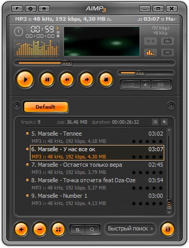Toggle A-B repeat mode
This screenshot has width=189, height=248.
150,41
